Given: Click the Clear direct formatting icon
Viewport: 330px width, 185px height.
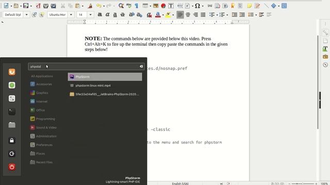Looking at the screenshot, I should click(x=149, y=14).
